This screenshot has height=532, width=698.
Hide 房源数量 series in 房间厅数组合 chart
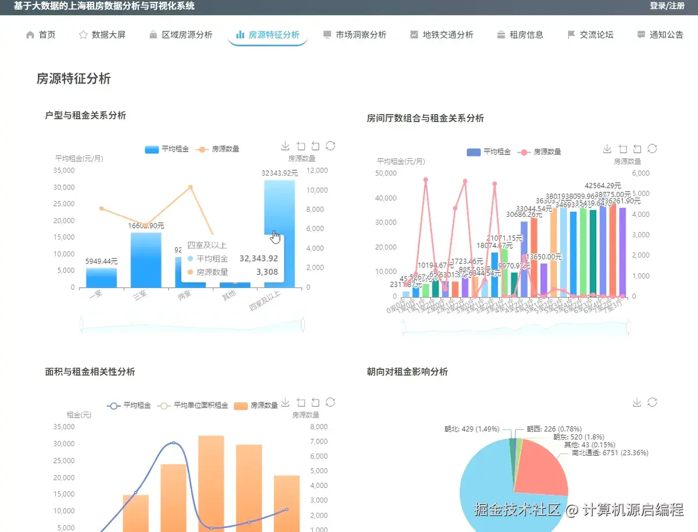coord(539,152)
